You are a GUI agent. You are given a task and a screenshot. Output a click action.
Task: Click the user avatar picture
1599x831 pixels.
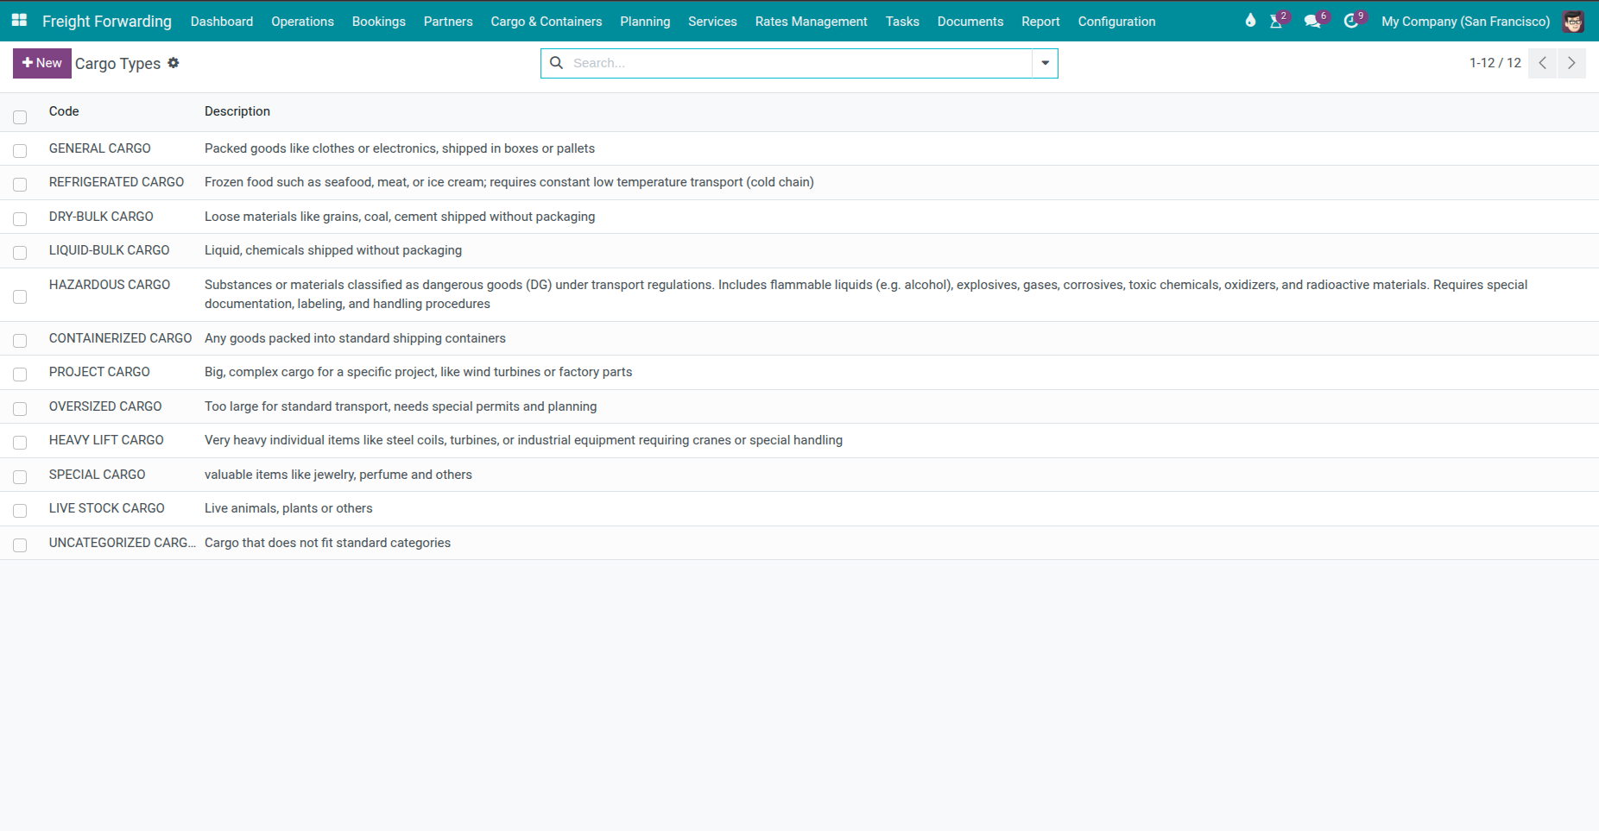1573,22
